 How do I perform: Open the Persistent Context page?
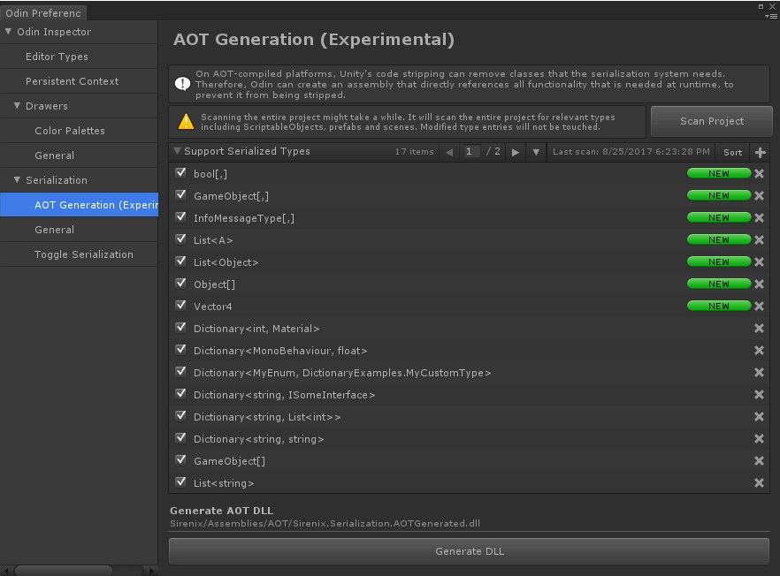[79, 81]
